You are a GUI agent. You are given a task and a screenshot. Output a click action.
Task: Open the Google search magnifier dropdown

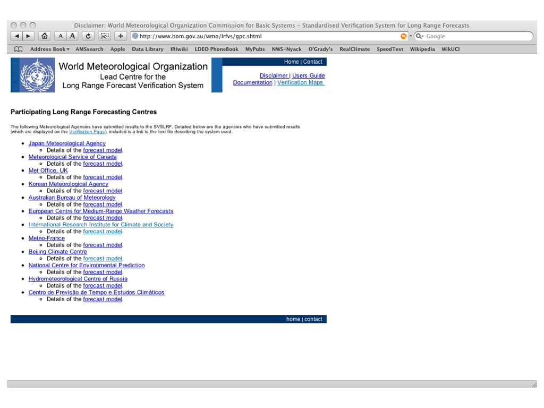pyautogui.click(x=419, y=36)
